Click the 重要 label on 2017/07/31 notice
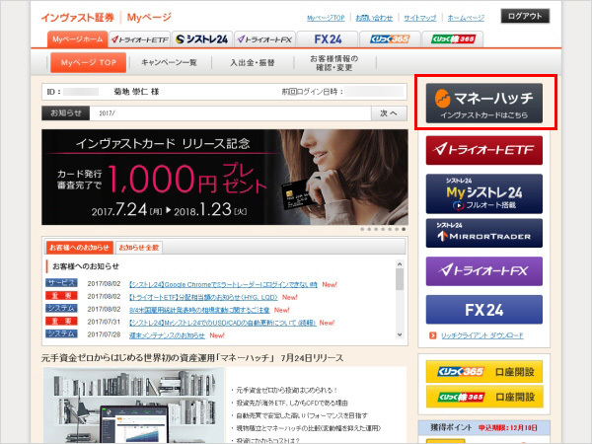 pos(61,321)
